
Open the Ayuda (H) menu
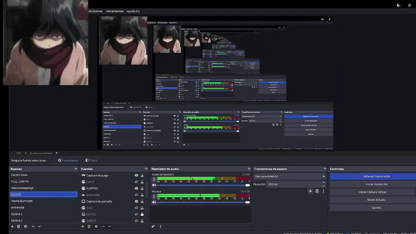pos(133,11)
